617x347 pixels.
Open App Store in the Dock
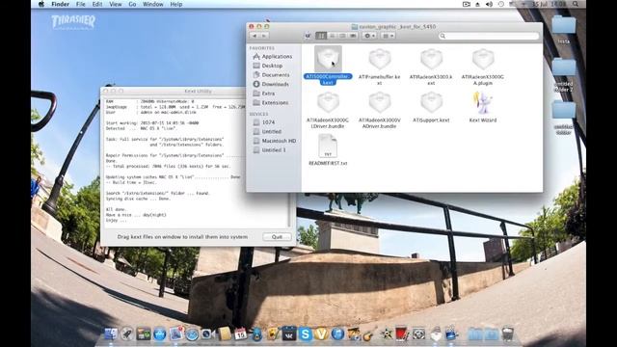(x=160, y=334)
